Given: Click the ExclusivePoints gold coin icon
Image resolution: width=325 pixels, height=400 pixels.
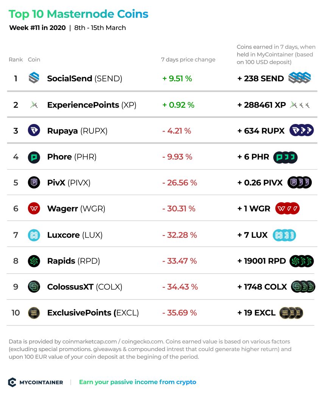Looking at the screenshot, I should point(34,313).
